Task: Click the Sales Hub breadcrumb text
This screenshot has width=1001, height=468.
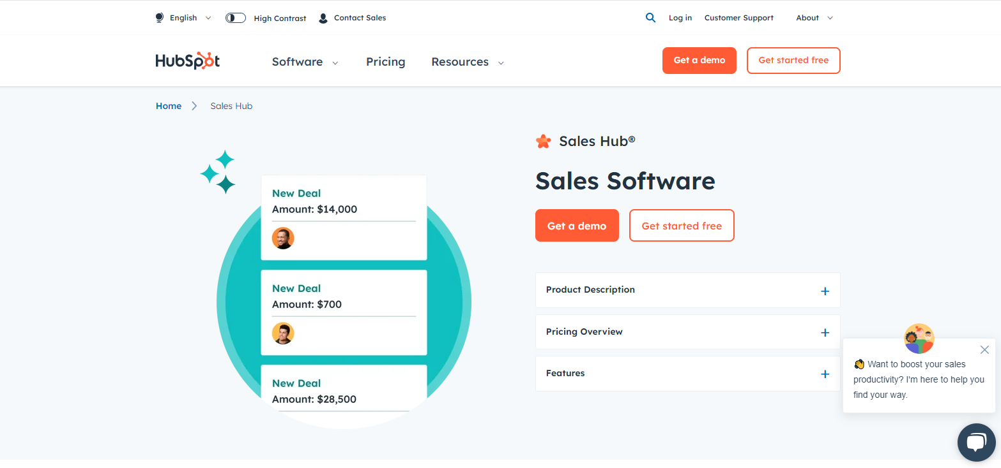Action: point(231,106)
